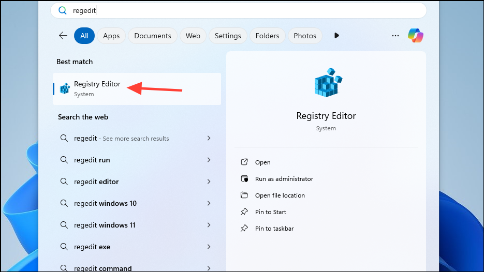Select the All filter tab
484x272 pixels.
84,36
